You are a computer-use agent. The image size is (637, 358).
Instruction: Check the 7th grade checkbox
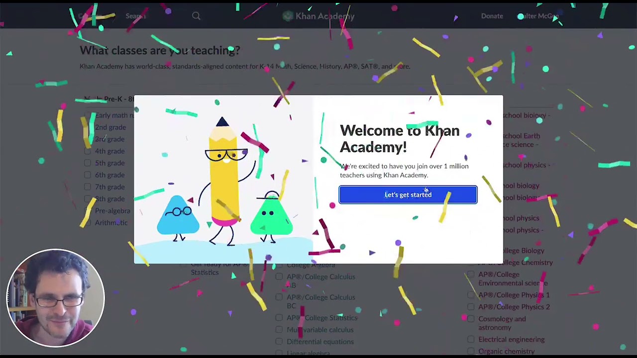point(88,187)
